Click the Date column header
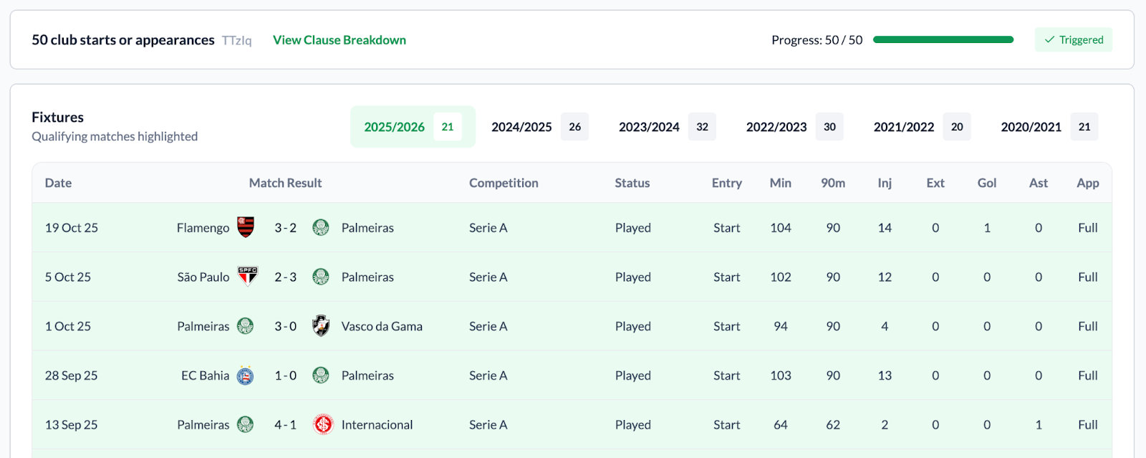This screenshot has width=1146, height=458. (x=58, y=183)
